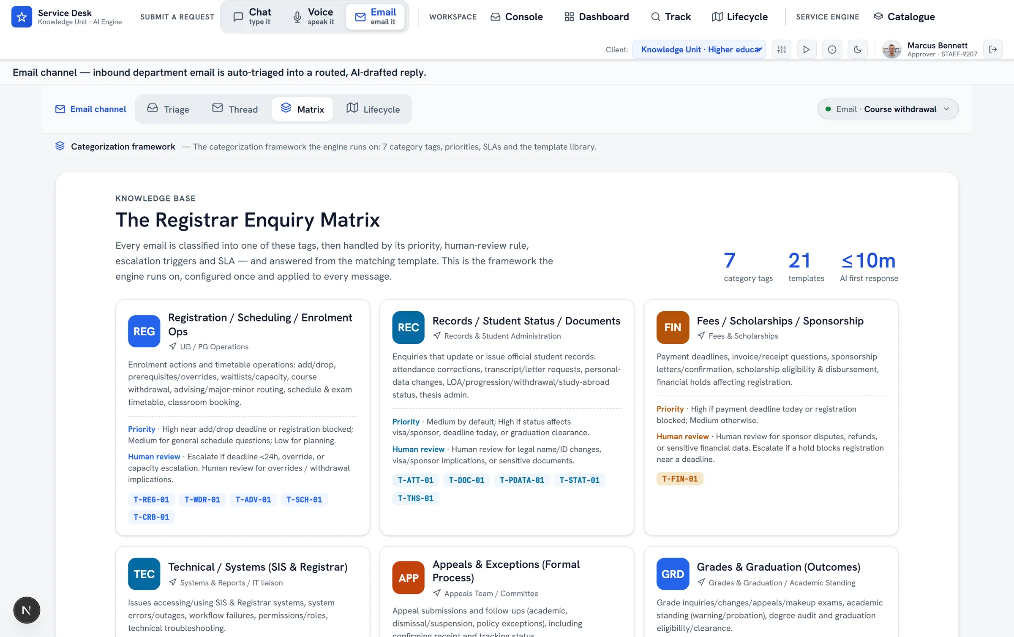Click the Lifecycle map icon in header
Screen dimensions: 1014x637
[x=717, y=17]
